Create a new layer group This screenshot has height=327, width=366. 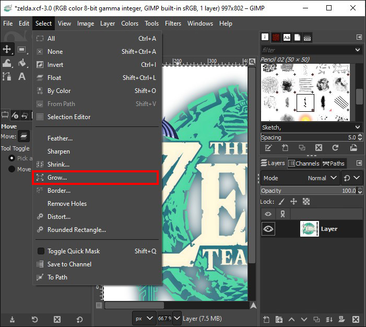coord(279,319)
